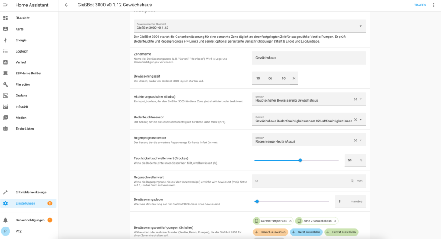Image resolution: width=441 pixels, height=239 pixels.
Task: Open the P12 user avatar
Action: coord(5,231)
